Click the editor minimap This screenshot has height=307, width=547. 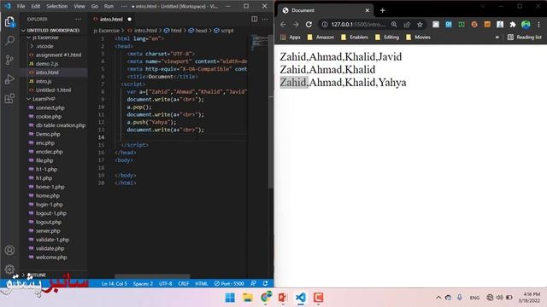click(260, 42)
